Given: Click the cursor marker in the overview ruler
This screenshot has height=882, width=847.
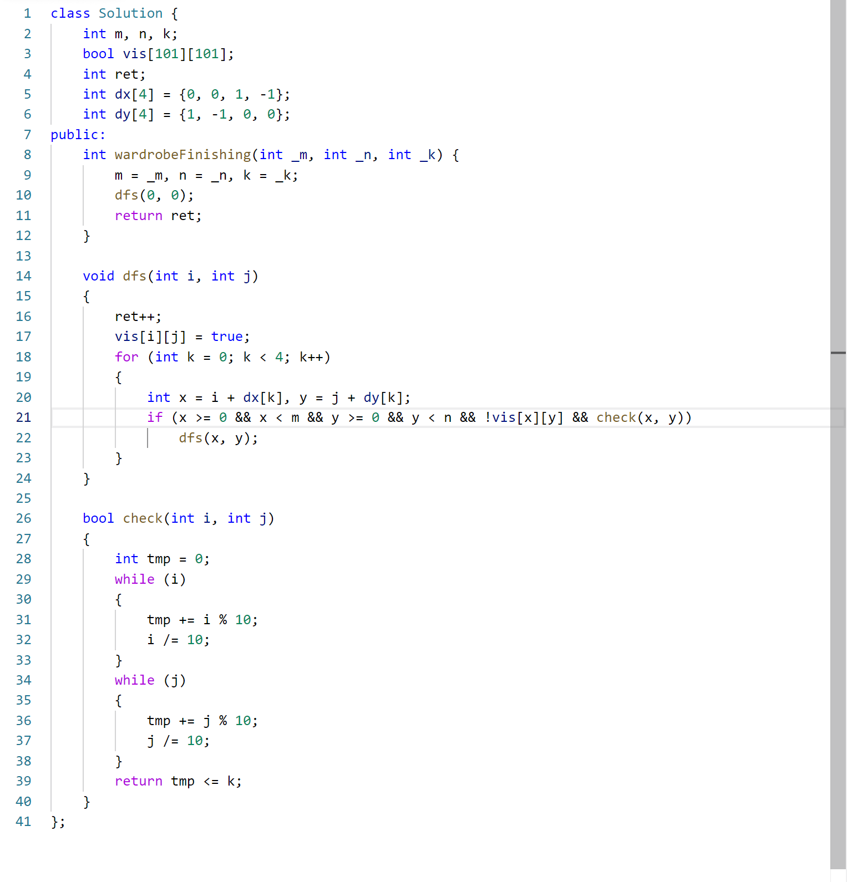Looking at the screenshot, I should coord(838,353).
